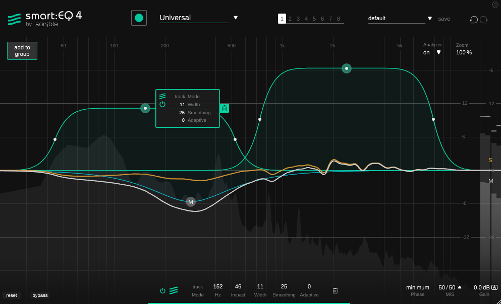Click the smart filter waves icon in bottom bar

tap(174, 290)
